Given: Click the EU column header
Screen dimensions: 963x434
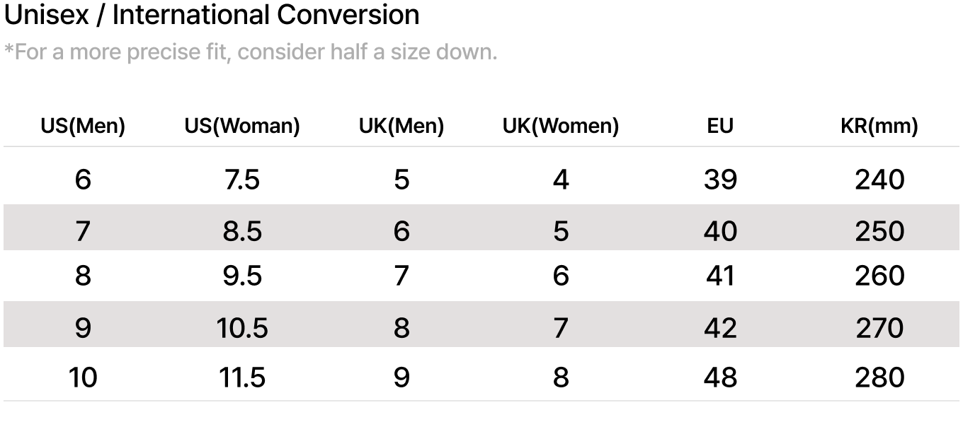Looking at the screenshot, I should coord(720,127).
